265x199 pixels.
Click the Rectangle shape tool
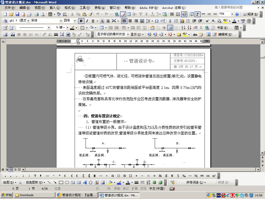click(x=61, y=182)
